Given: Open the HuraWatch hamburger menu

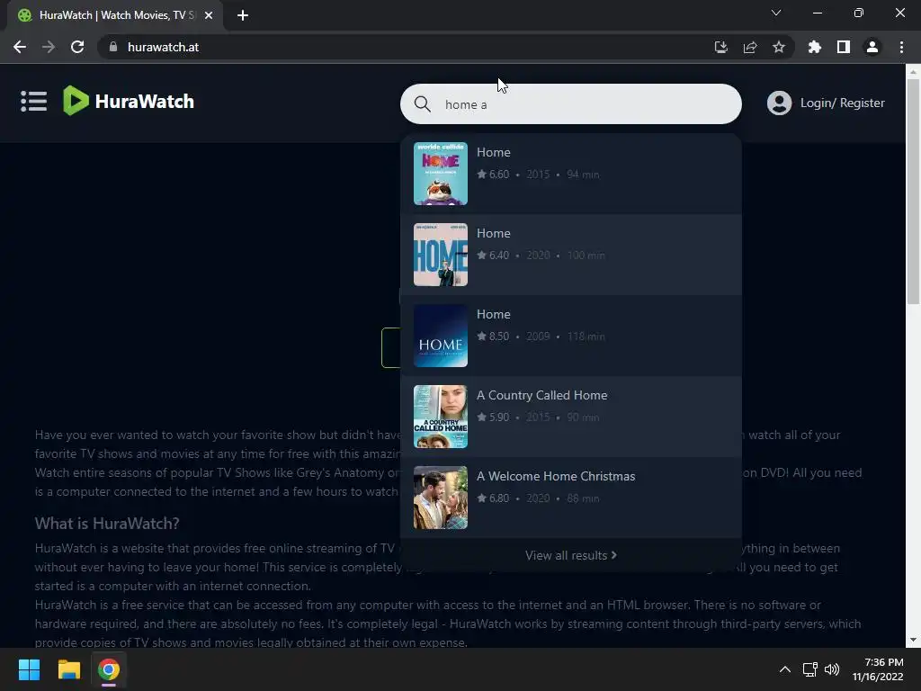Looking at the screenshot, I should 33,101.
